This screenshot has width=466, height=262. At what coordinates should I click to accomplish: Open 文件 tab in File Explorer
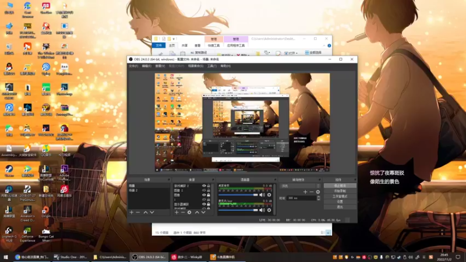[x=158, y=45]
